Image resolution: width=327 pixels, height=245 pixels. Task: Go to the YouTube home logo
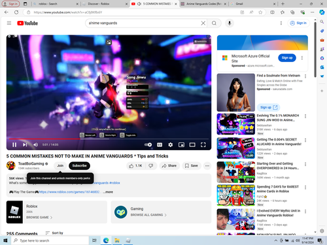pos(27,23)
